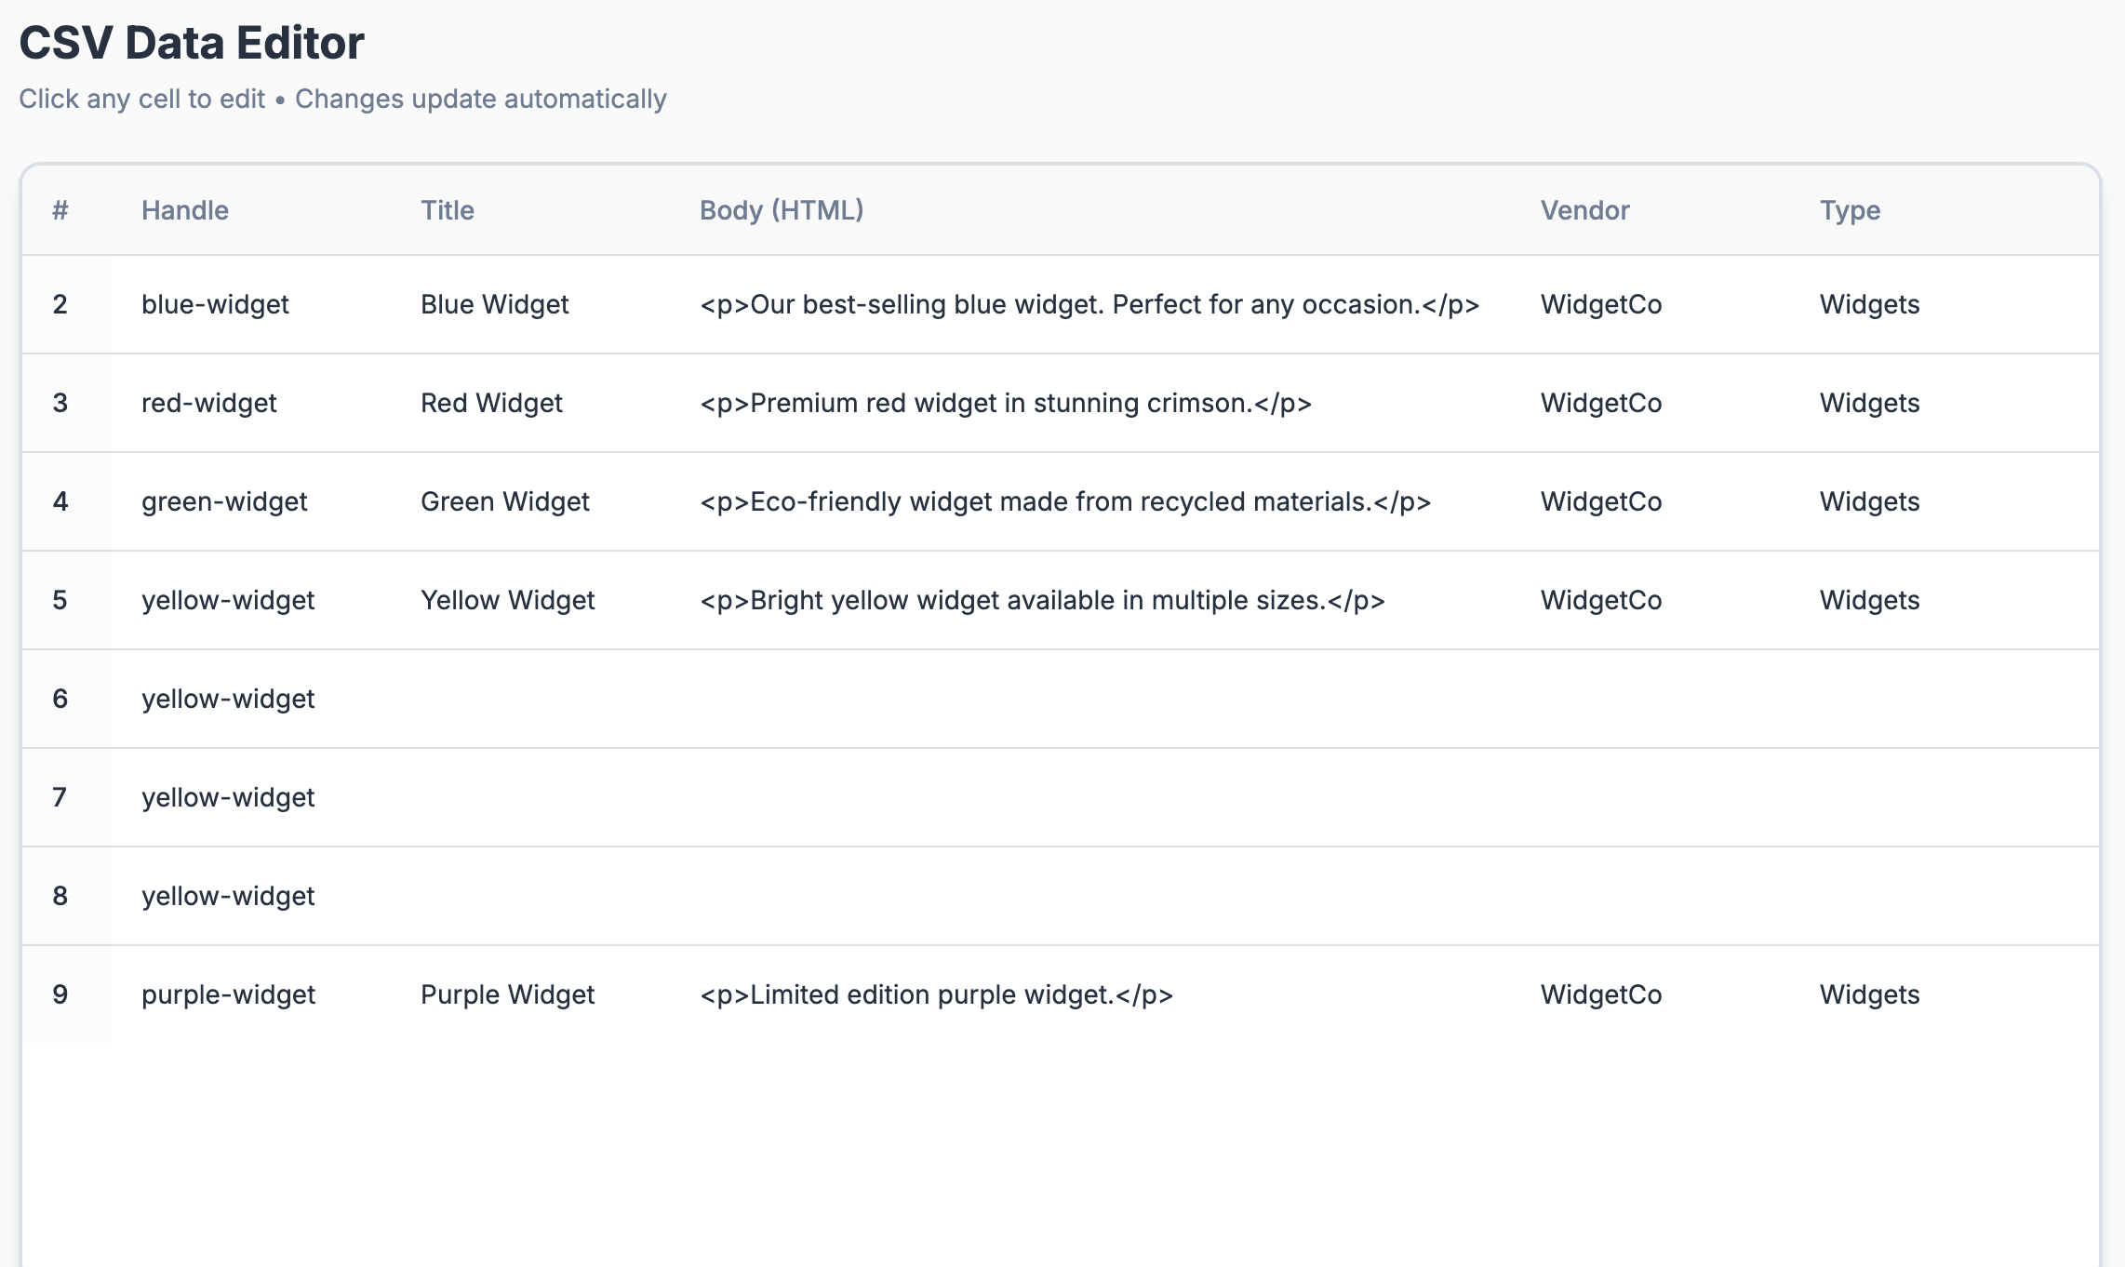Edit the purple-widget Handle cell
2125x1267 pixels.
[x=228, y=994]
